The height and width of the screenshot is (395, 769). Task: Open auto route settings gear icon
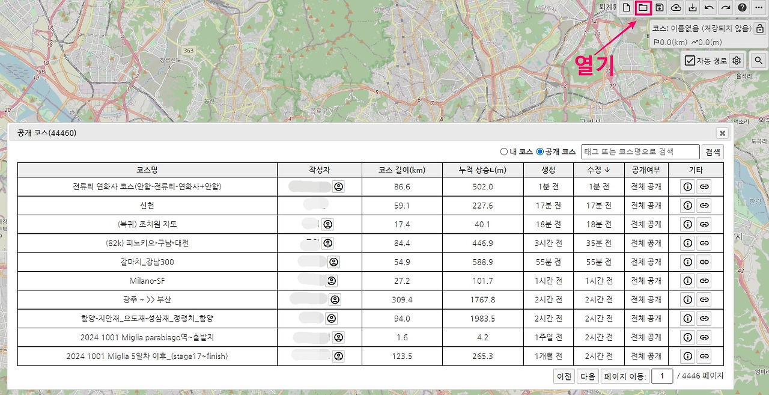(737, 61)
